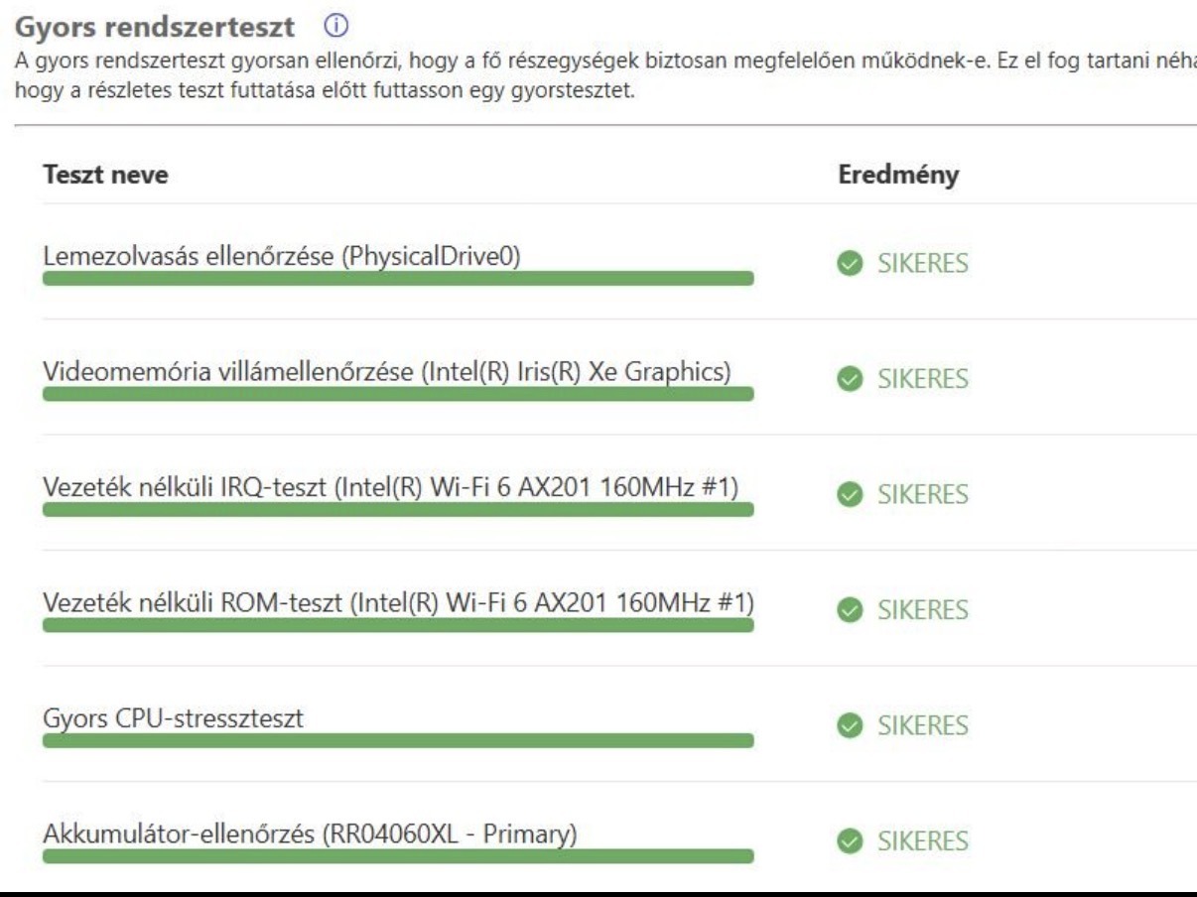Select the Vezeték nélküli IRQ-teszt test name
The image size is (1197, 897).
(x=392, y=486)
